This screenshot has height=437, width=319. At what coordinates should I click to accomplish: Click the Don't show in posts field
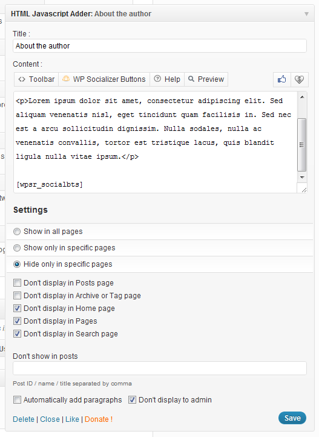pyautogui.click(x=160, y=368)
